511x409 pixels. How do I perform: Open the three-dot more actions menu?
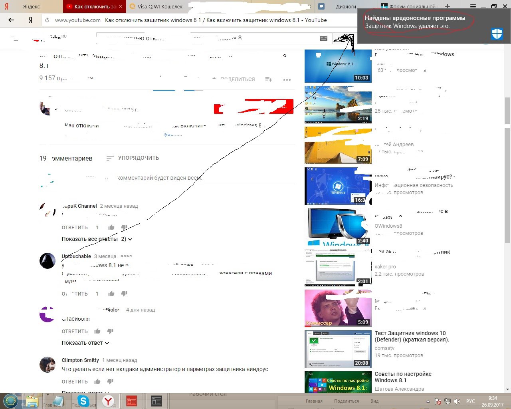tap(287, 80)
